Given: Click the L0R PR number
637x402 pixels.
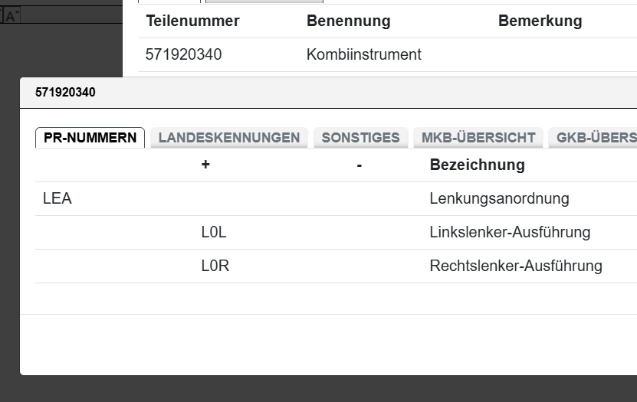Looking at the screenshot, I should 215,266.
